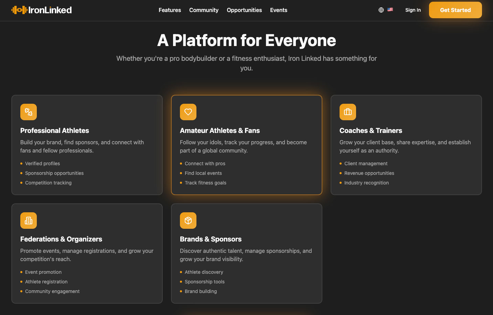Click the heart icon for Amateur Athletes
The height and width of the screenshot is (315, 493).
click(188, 112)
